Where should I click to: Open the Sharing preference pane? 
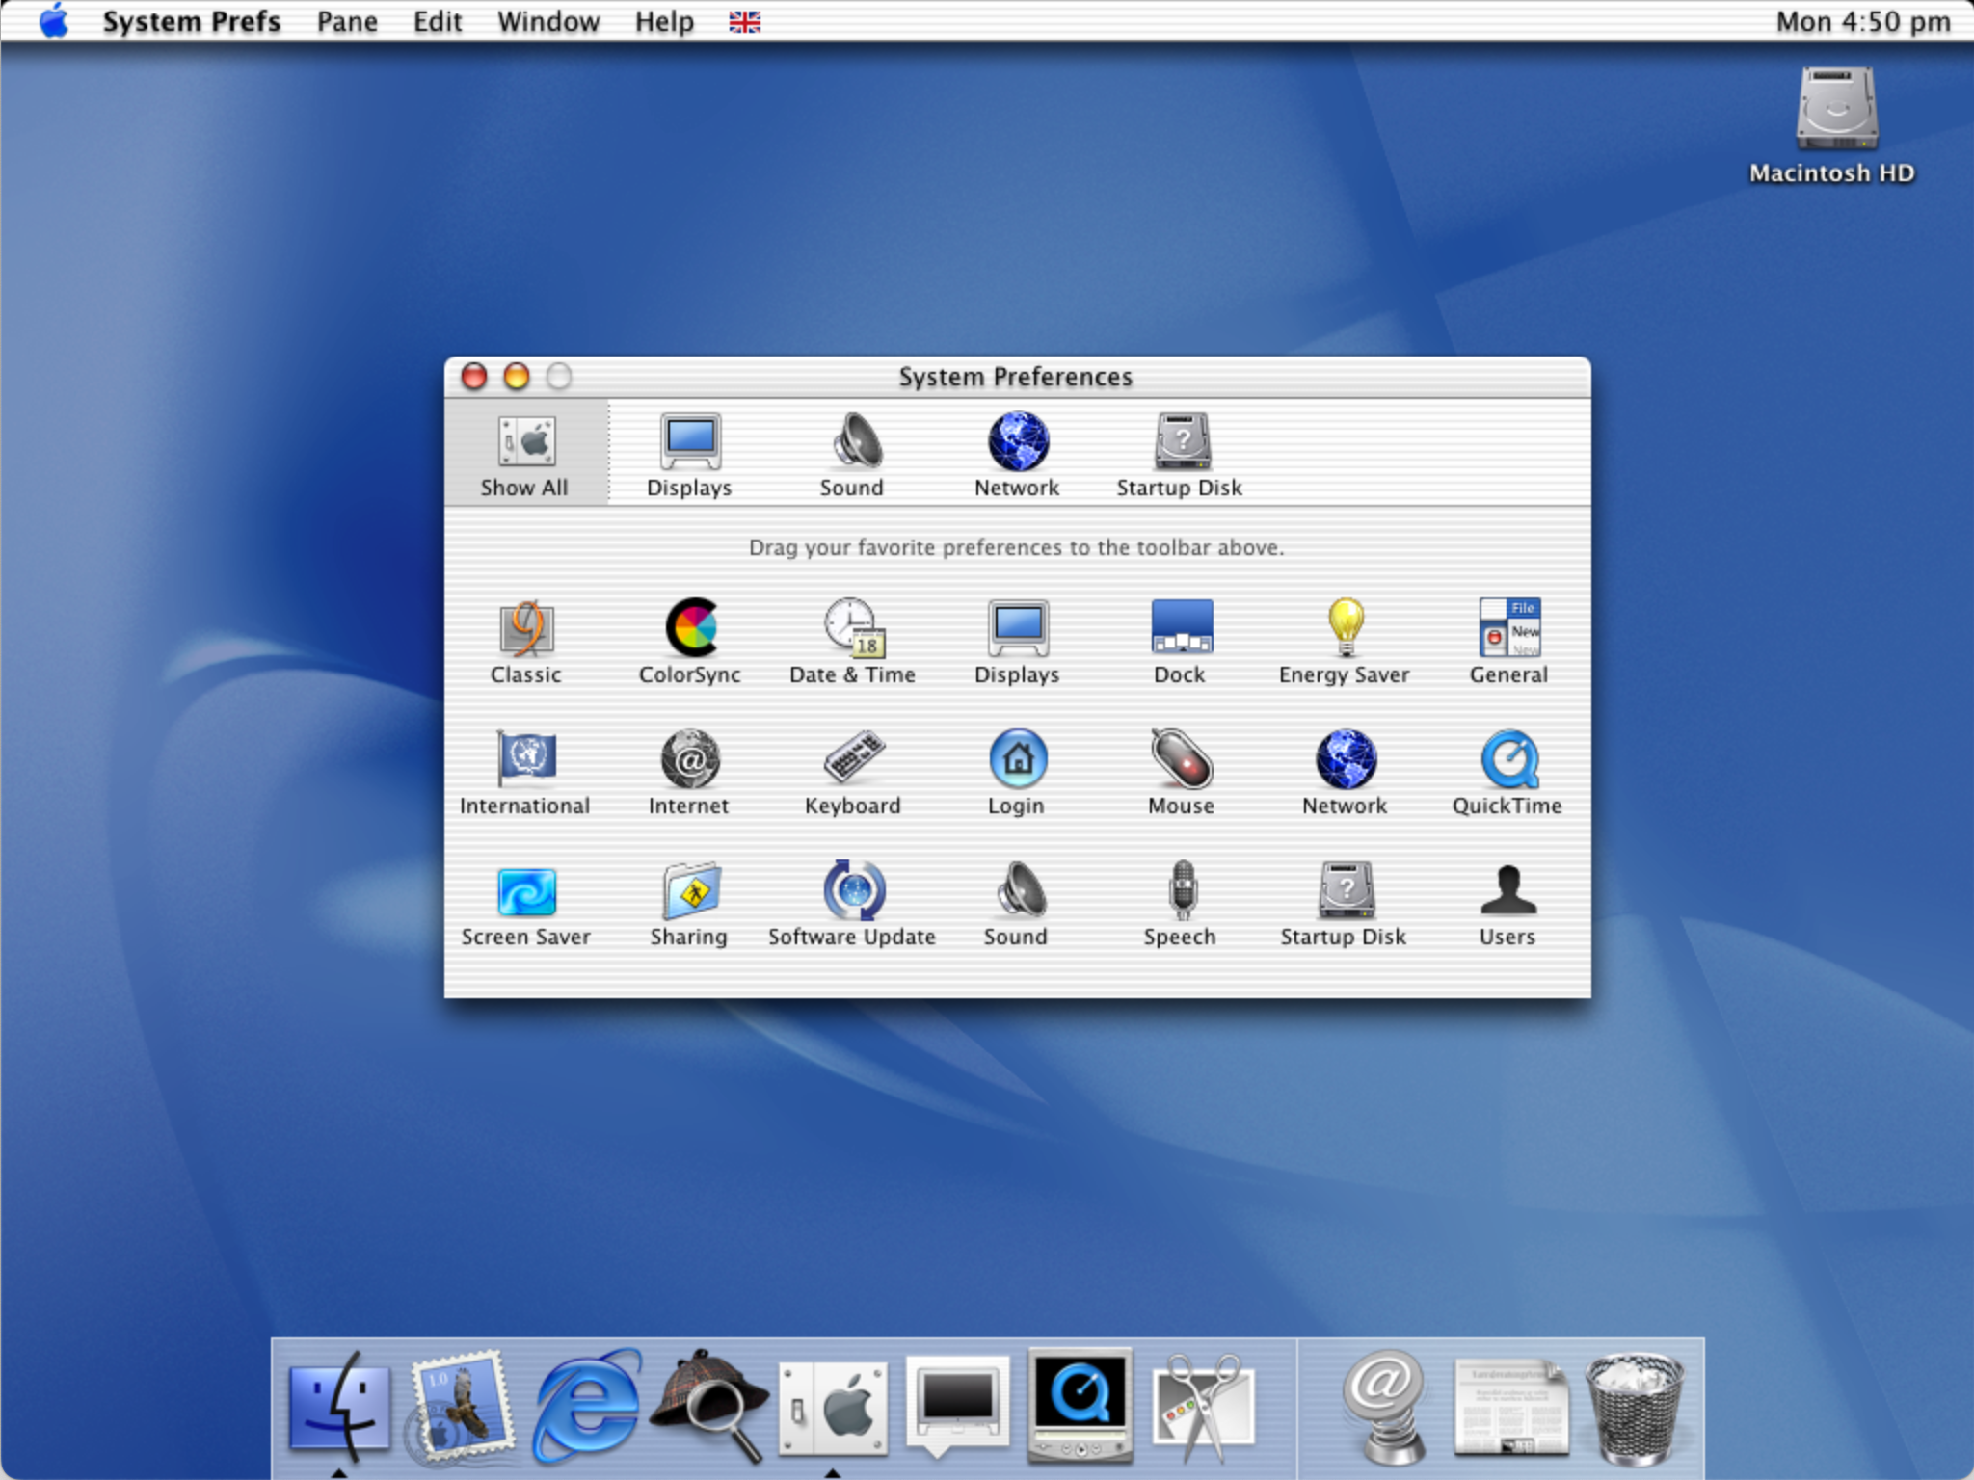click(x=689, y=904)
